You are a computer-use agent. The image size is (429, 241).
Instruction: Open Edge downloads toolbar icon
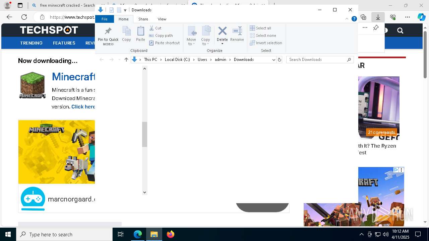pyautogui.click(x=378, y=17)
